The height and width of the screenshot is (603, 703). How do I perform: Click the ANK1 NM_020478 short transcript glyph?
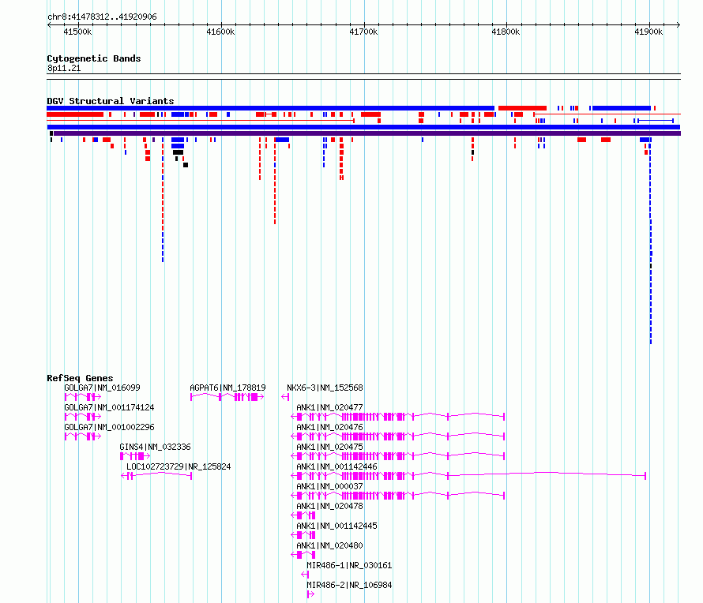click(x=303, y=515)
